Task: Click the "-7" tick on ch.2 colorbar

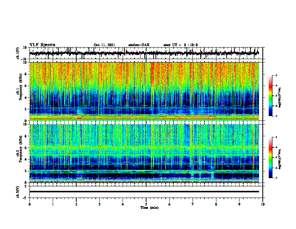Action: click(x=276, y=178)
